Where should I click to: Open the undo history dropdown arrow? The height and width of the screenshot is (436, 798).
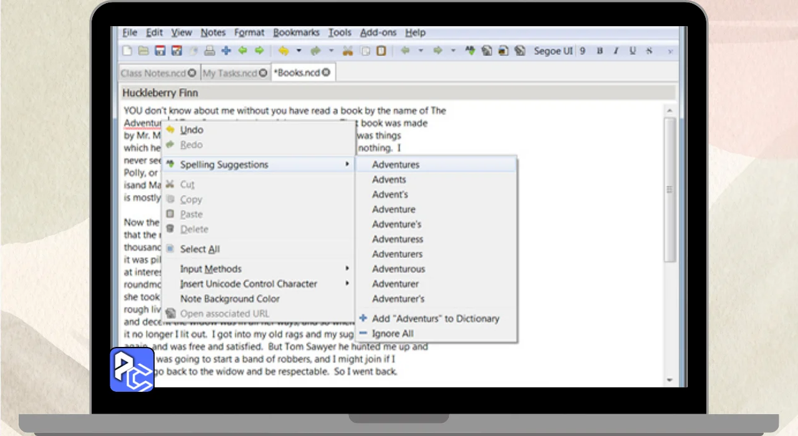point(299,51)
